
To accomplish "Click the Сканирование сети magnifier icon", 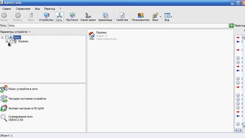I will 4,118.
